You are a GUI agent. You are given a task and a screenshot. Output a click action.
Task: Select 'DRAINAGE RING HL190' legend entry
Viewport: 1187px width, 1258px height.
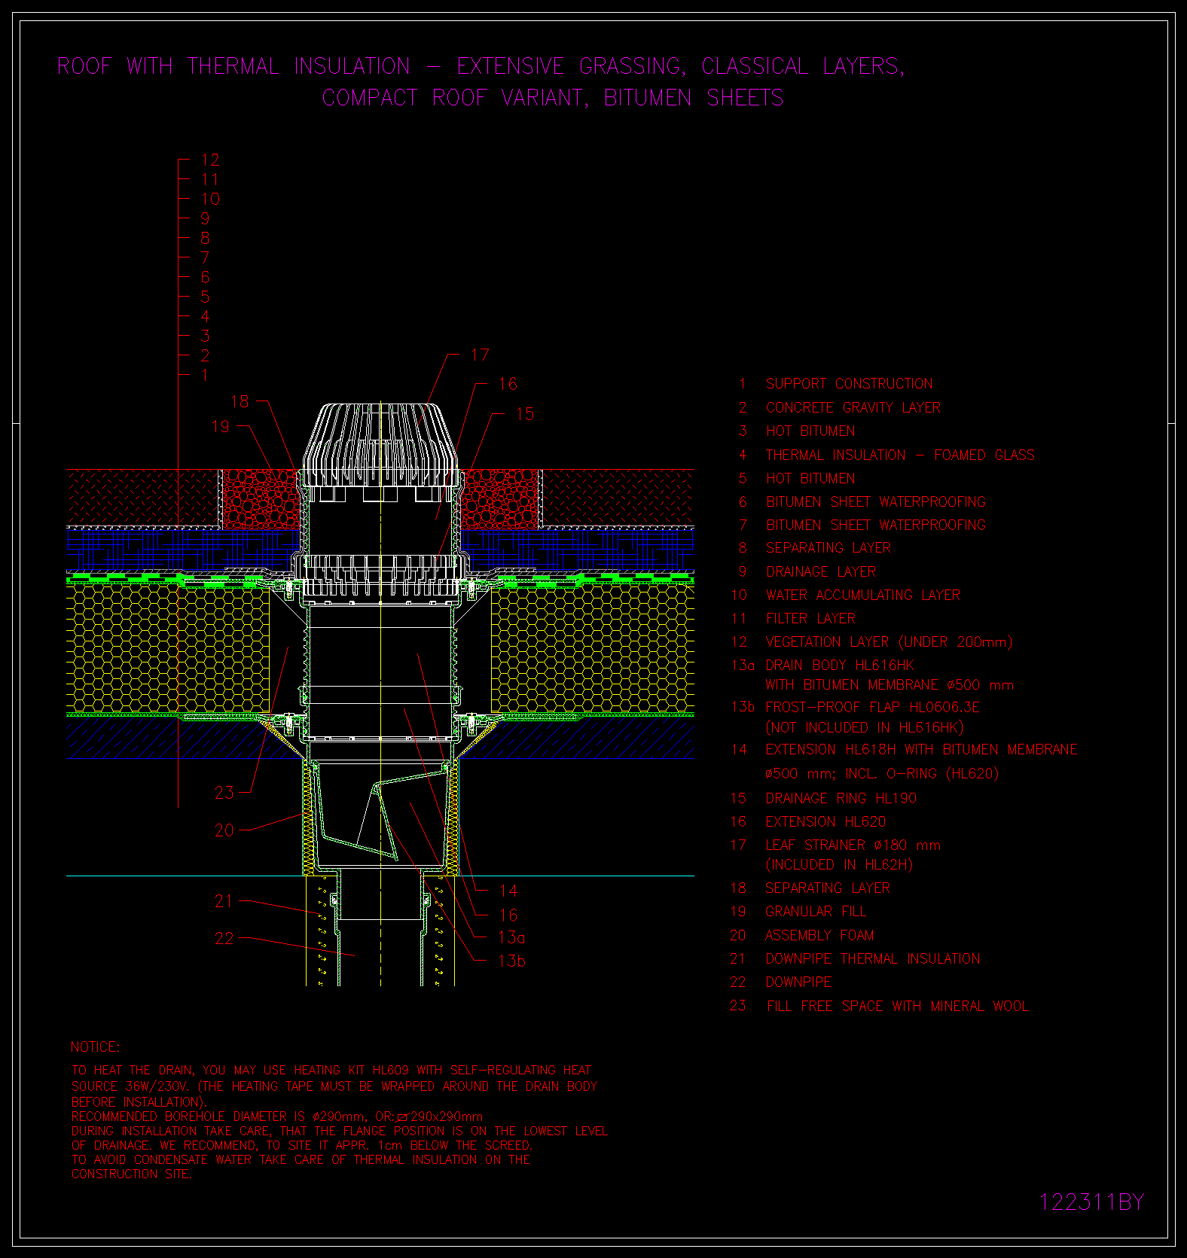(841, 798)
